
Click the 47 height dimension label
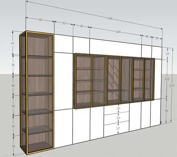[13, 43]
